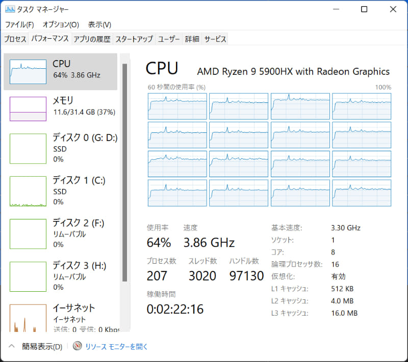
Task: Click the resource monitor icon
Action: [78, 346]
